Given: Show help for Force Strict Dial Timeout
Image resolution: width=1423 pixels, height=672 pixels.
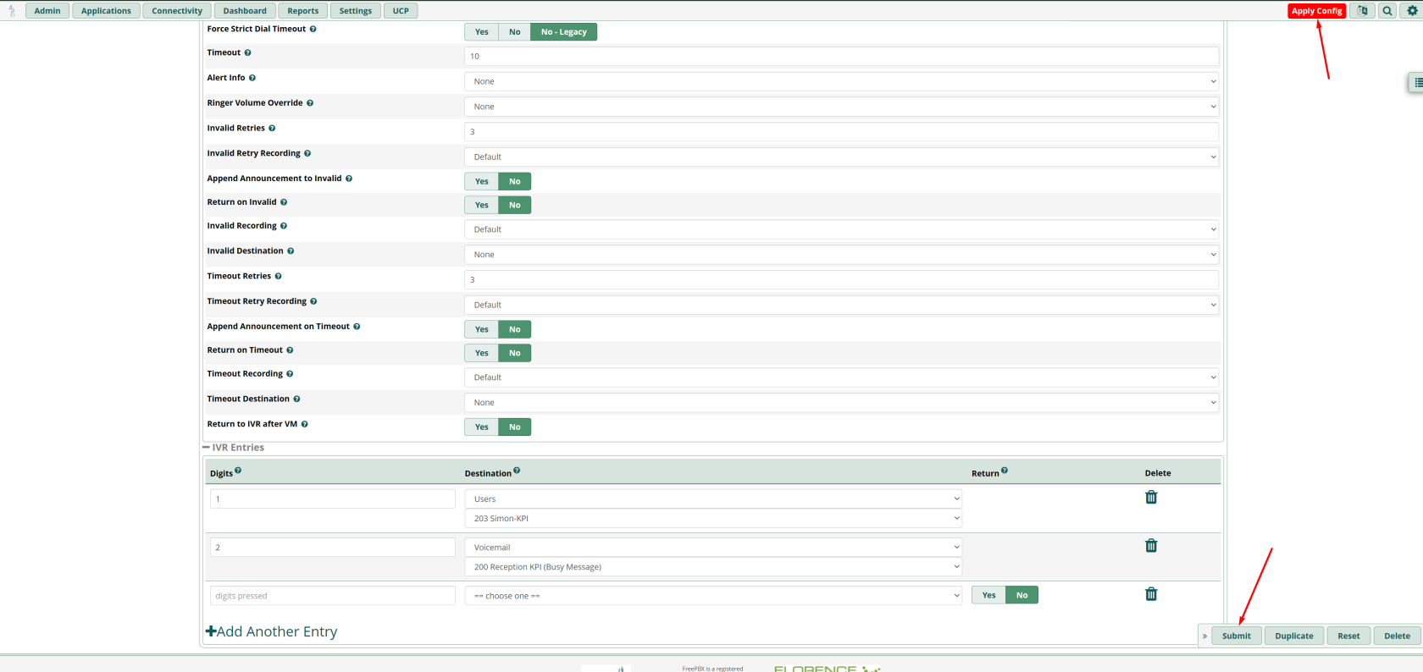Looking at the screenshot, I should tap(313, 29).
